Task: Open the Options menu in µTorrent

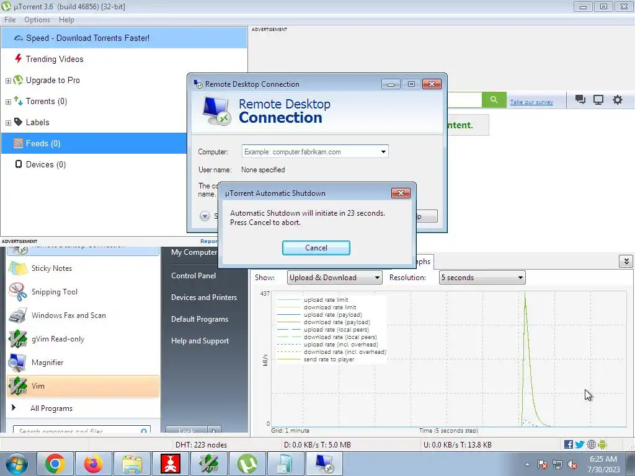Action: click(37, 19)
